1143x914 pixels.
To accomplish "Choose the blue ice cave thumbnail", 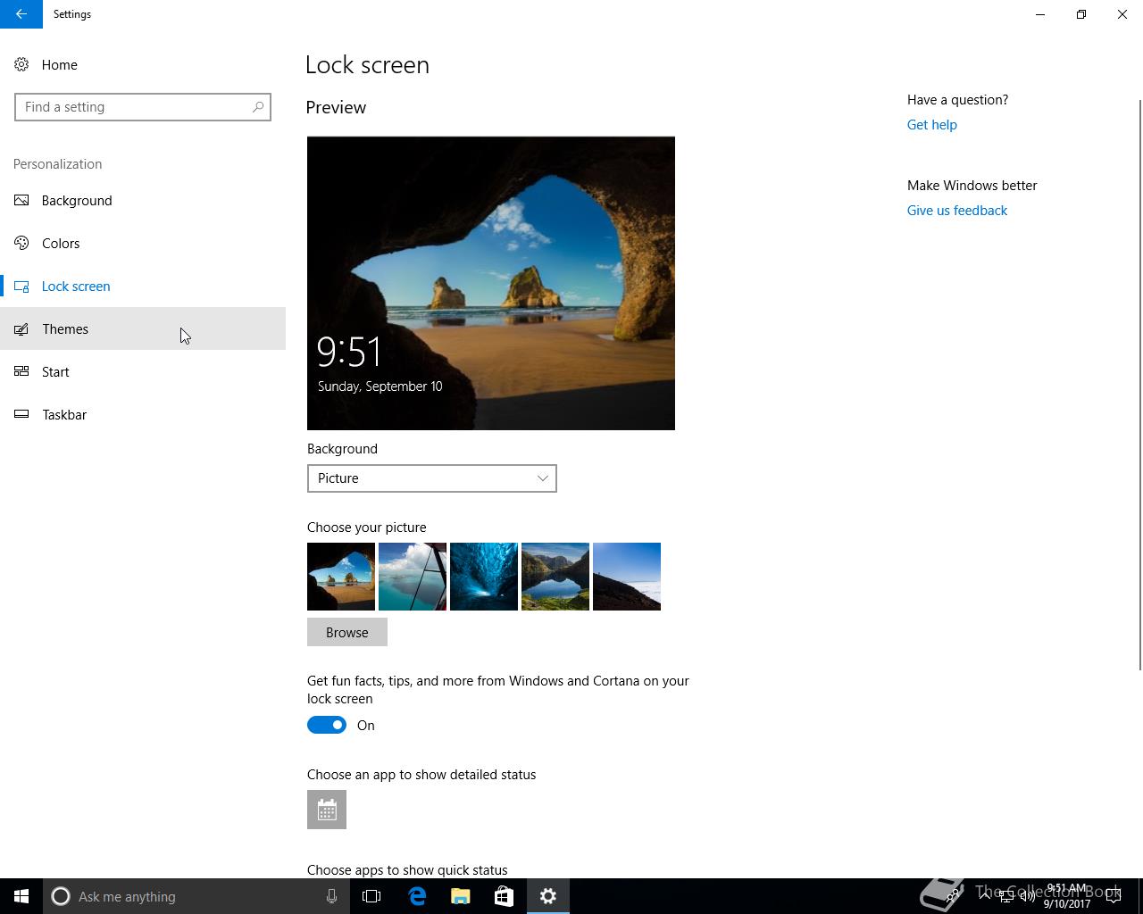I will click(x=484, y=577).
